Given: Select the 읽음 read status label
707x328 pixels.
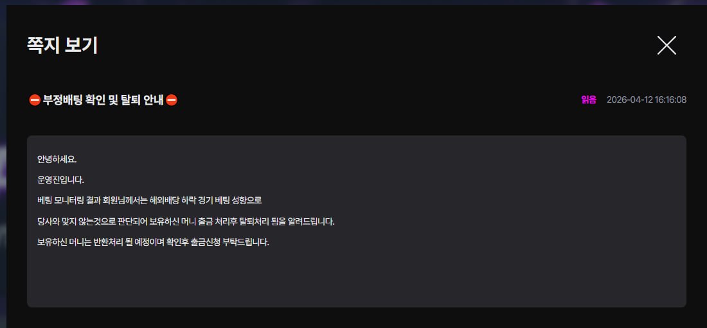Looking at the screenshot, I should point(588,99).
